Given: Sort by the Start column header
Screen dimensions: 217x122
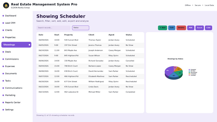Looking at the screenshot, I should click(57, 35).
